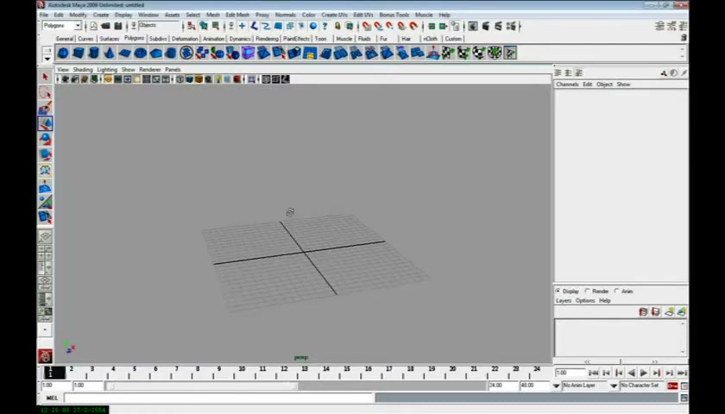Open the Layers menu in layer editor
725x414 pixels.
564,301
